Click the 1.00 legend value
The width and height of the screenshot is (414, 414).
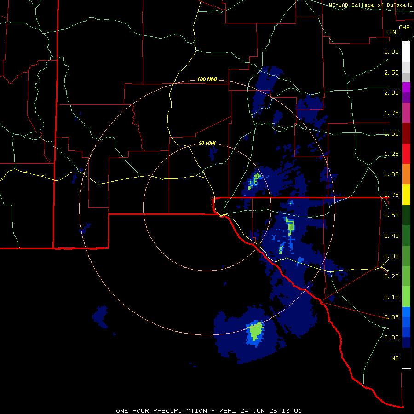pyautogui.click(x=391, y=174)
